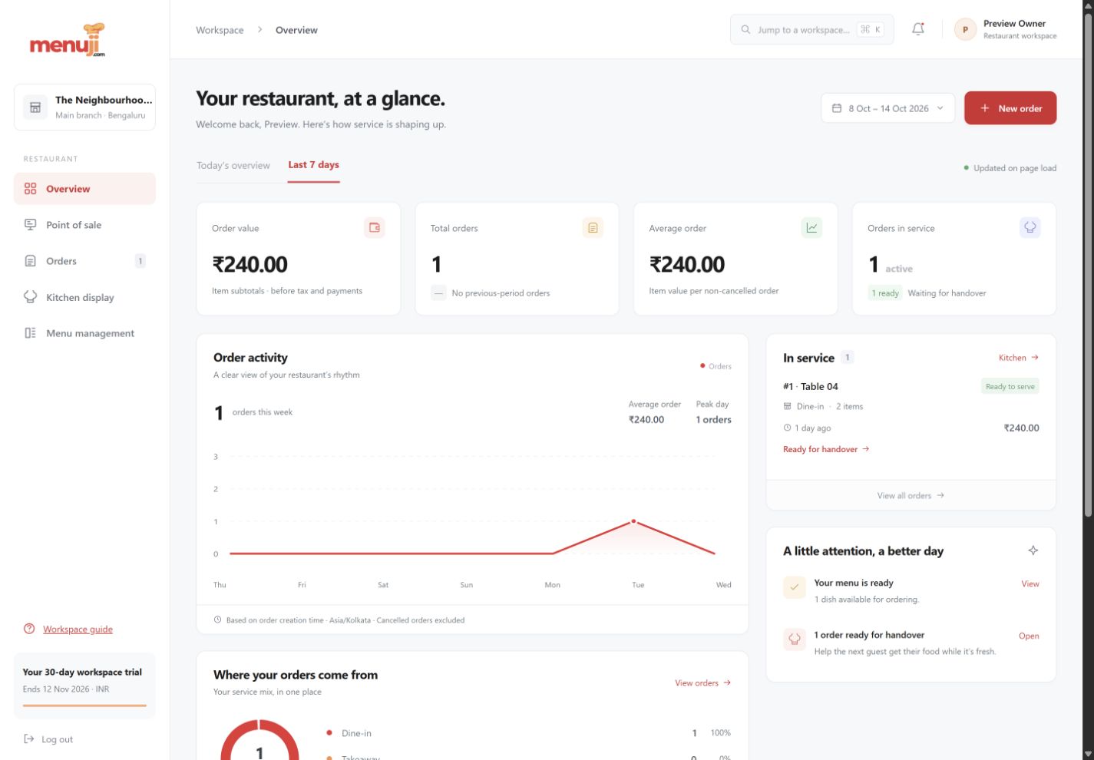Open Kitchen display

pos(84,297)
